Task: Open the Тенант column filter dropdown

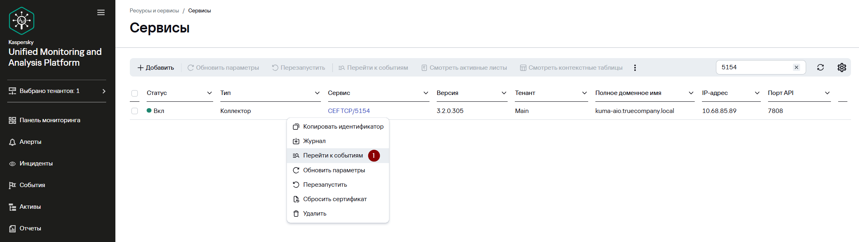Action: point(585,93)
